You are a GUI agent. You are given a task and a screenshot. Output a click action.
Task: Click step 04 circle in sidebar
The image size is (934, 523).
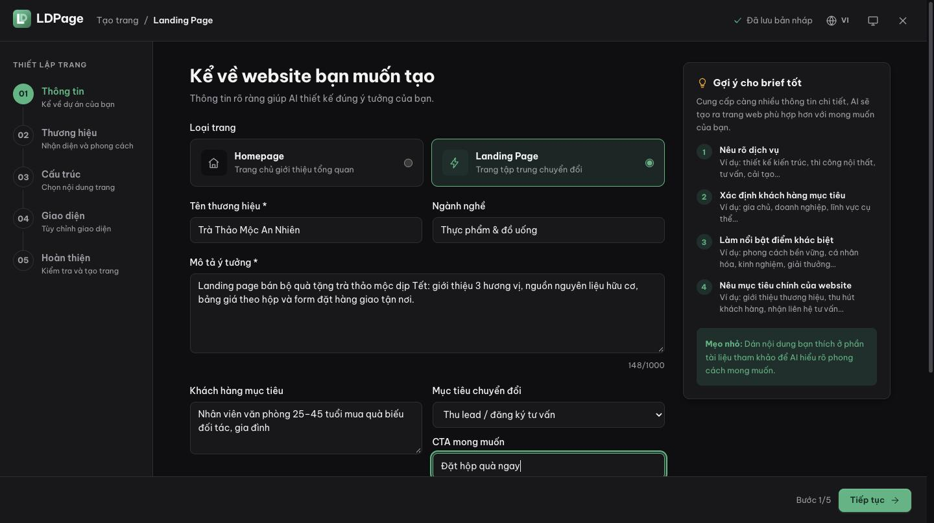(23, 218)
